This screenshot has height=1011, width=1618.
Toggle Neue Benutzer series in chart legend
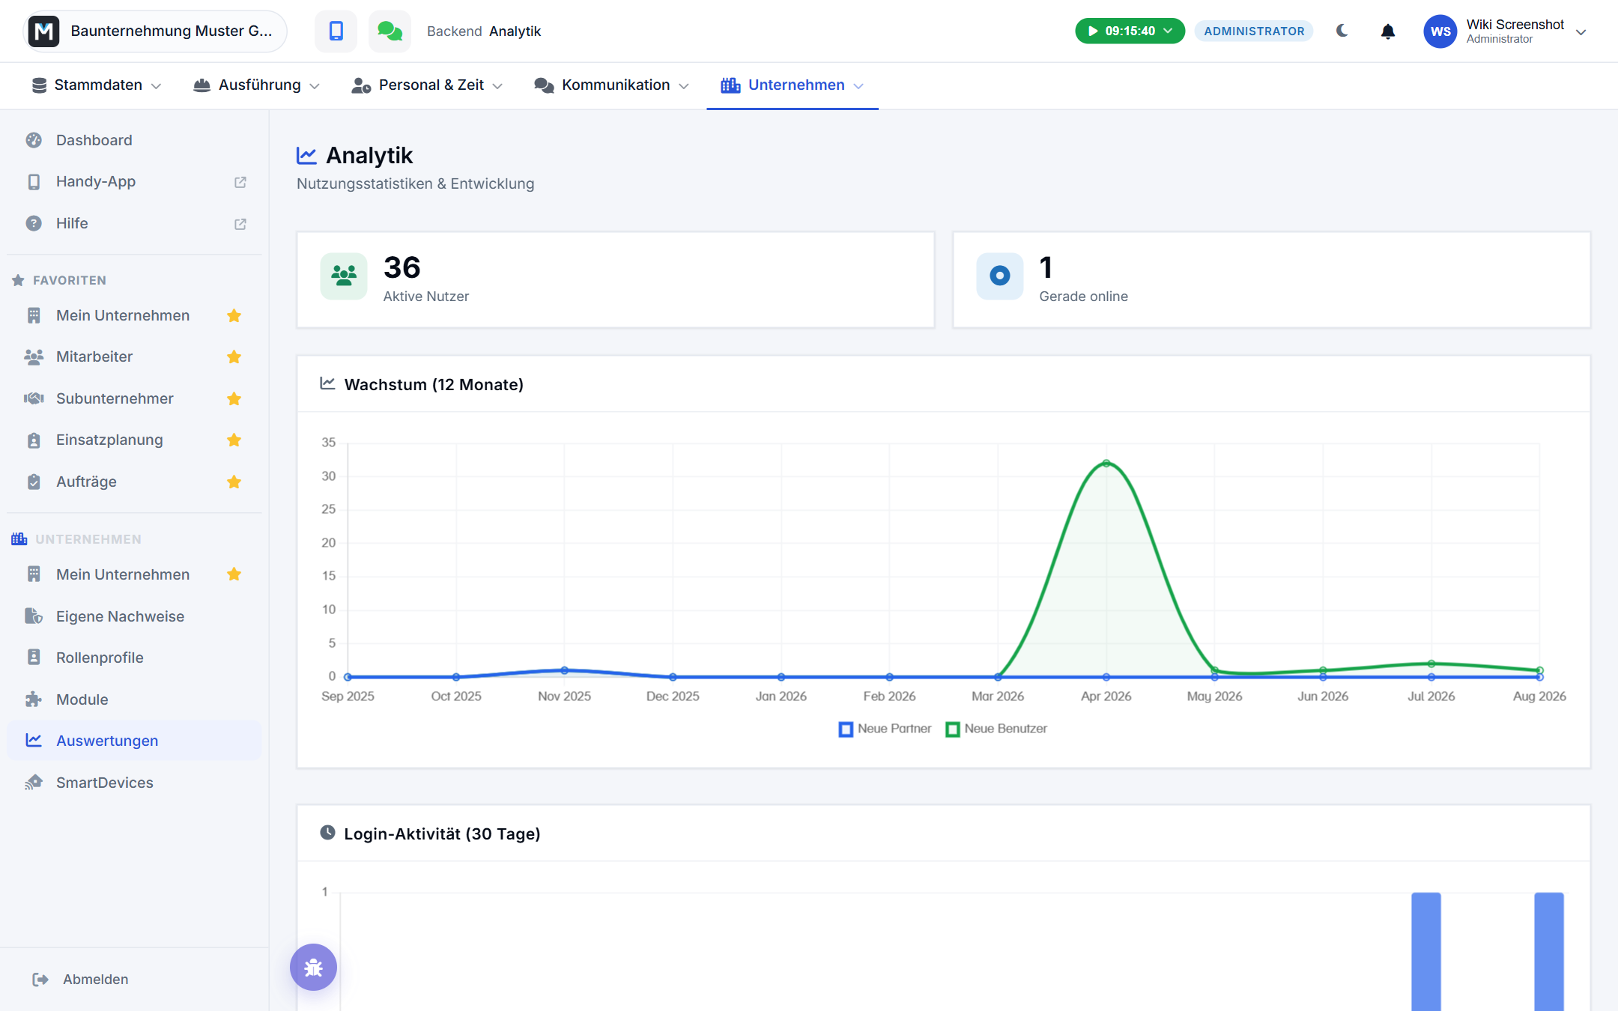coord(997,729)
